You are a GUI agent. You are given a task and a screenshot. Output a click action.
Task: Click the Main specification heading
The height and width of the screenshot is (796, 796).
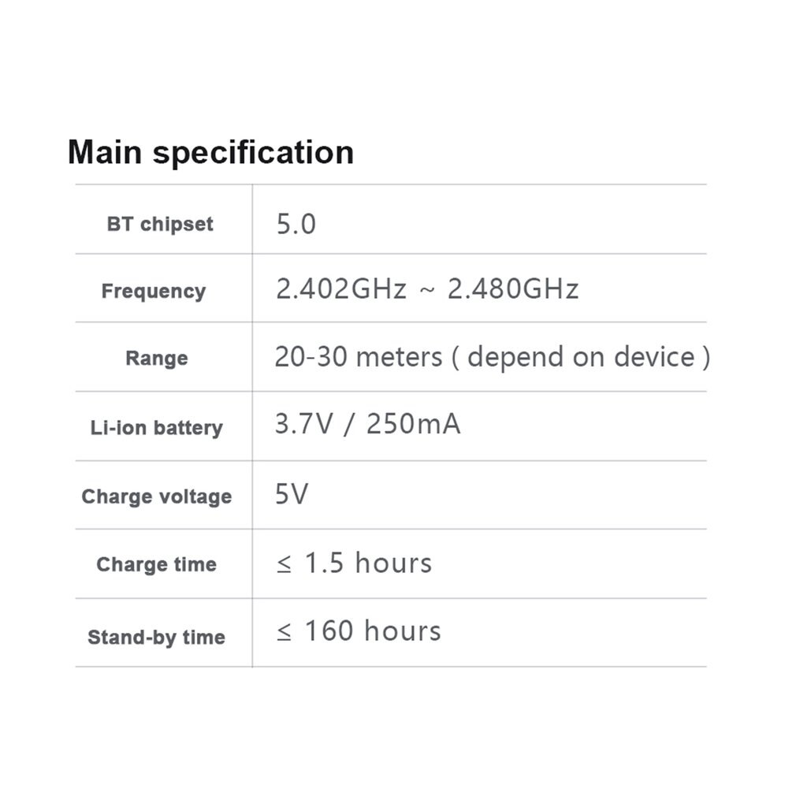[x=210, y=152]
